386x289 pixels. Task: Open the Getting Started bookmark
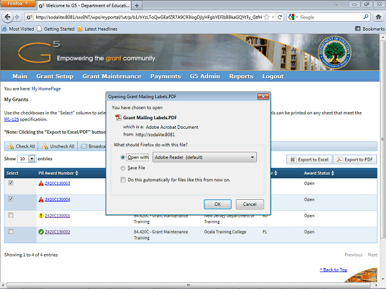point(55,29)
